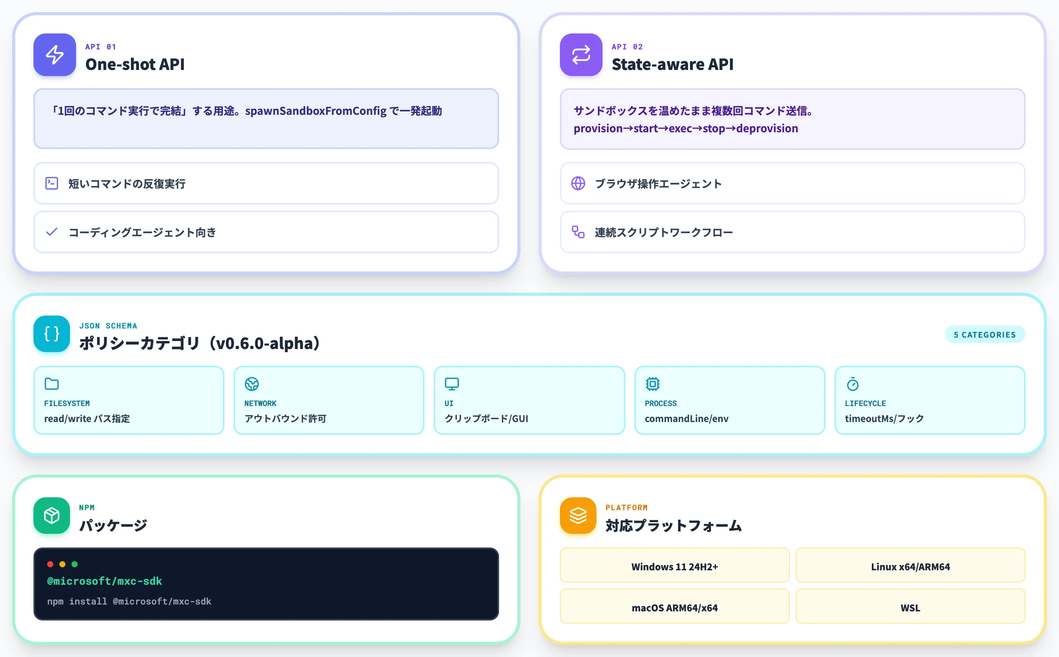Viewport: 1059px width, 657px height.
Task: Open the FILESYSTEM read/write policy card
Action: pyautogui.click(x=129, y=400)
